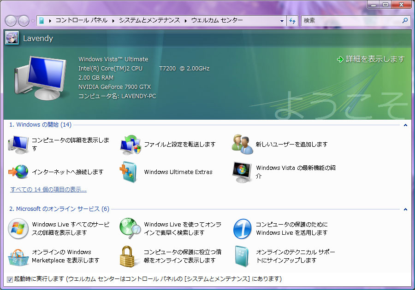
Task: Go to システムとメンテナンス breadcrumb
Action: click(x=149, y=20)
